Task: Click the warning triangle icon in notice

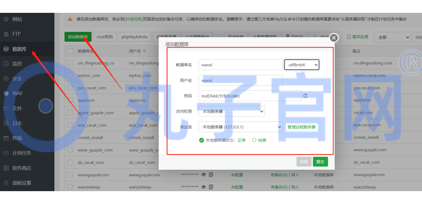Action: (70, 19)
